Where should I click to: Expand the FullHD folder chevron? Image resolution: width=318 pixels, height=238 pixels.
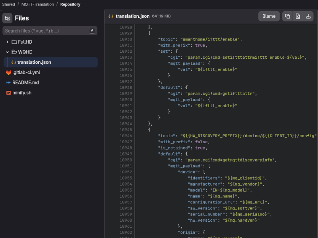(7, 42)
